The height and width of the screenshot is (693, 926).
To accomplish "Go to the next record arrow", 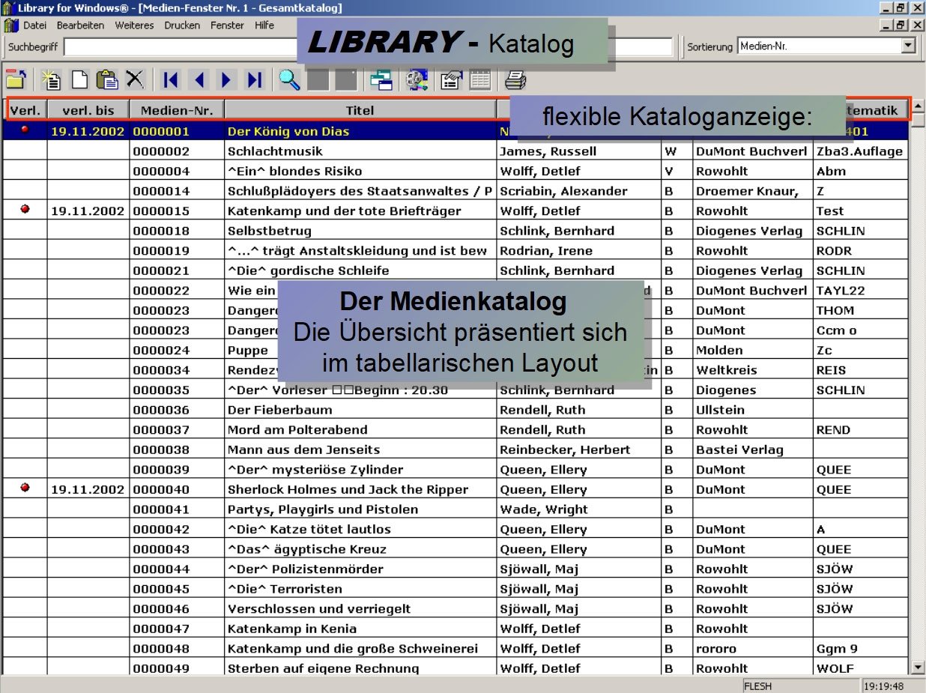I will click(x=227, y=79).
